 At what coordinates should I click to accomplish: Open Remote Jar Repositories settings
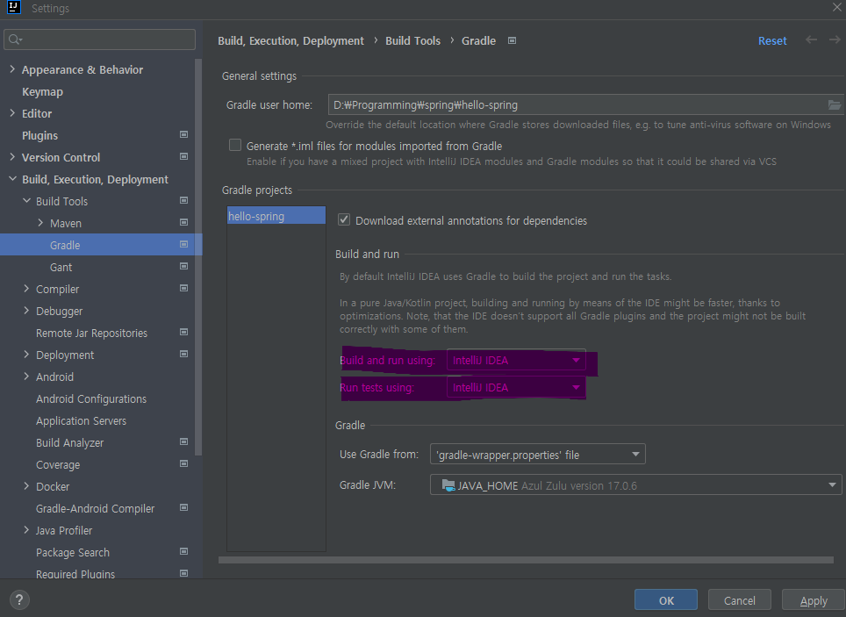pyautogui.click(x=92, y=333)
